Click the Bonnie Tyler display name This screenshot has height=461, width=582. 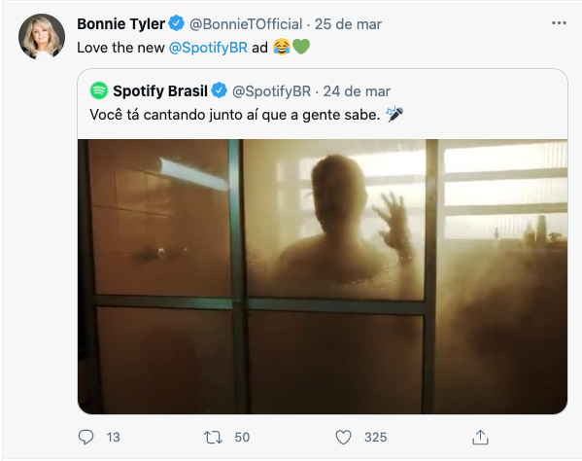(x=121, y=24)
